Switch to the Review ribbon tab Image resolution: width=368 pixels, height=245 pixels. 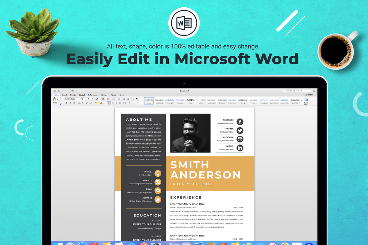point(114,95)
